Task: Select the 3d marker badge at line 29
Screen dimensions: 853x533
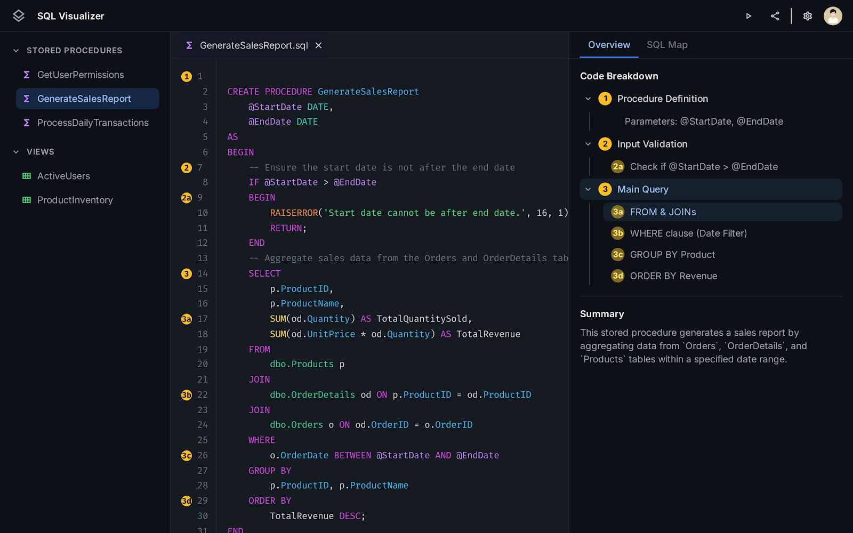Action: [186, 500]
